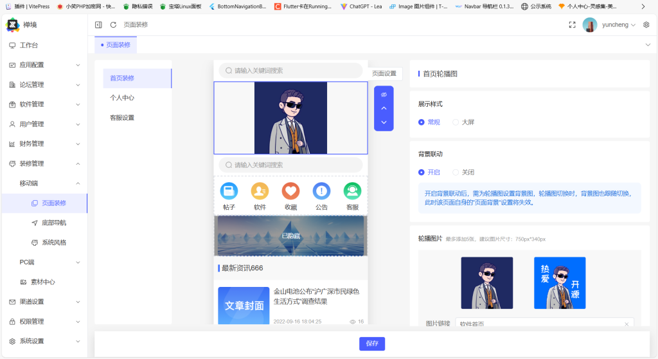The height and width of the screenshot is (359, 658).
Task: Collapse sidebar with the top-left toggle icon
Action: click(98, 24)
